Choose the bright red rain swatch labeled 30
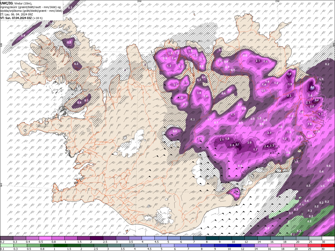335x251 pixels. coord(328,246)
